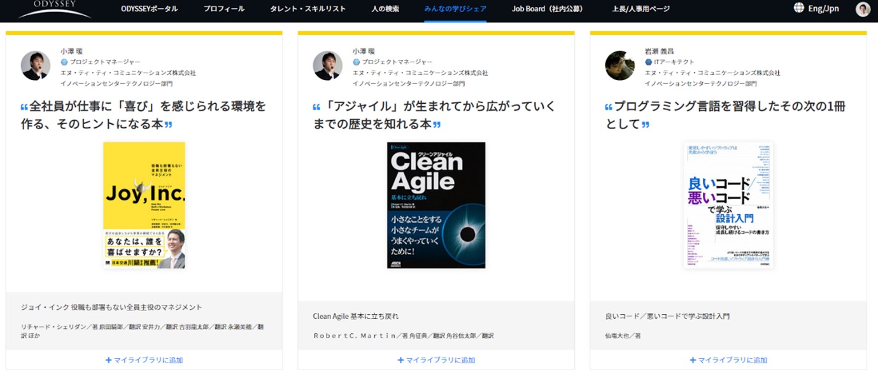Add ジョイ・インク to マイライブラリ
878x374 pixels.
pos(144,360)
